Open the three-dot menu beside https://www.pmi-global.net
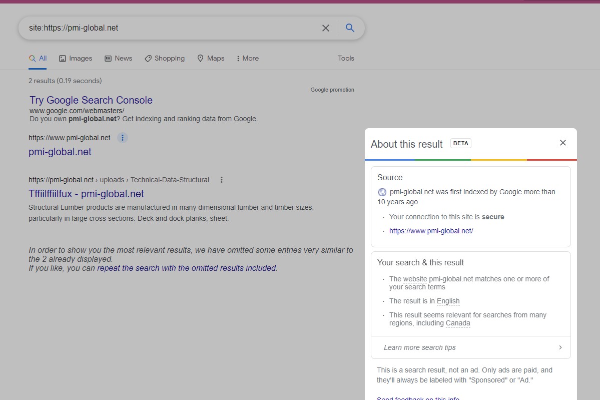The height and width of the screenshot is (400, 600). click(123, 138)
